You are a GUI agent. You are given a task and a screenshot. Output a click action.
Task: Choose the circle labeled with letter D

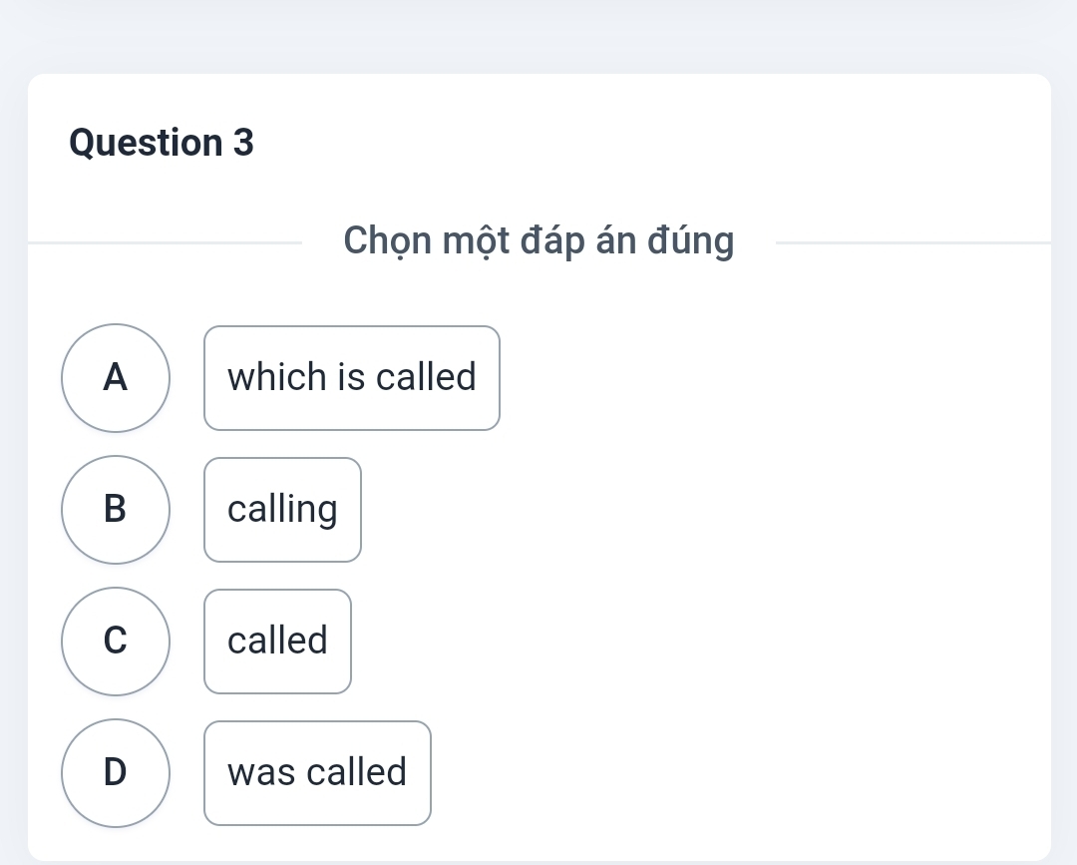click(x=116, y=773)
